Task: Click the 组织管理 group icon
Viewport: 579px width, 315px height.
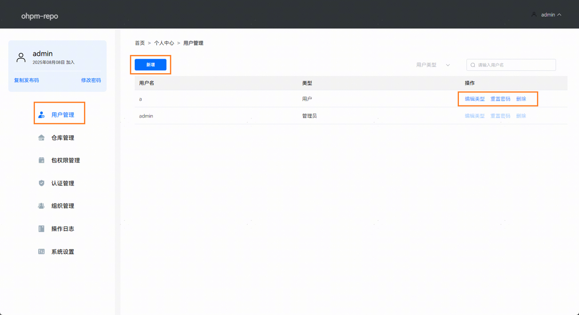Action: pyautogui.click(x=41, y=206)
